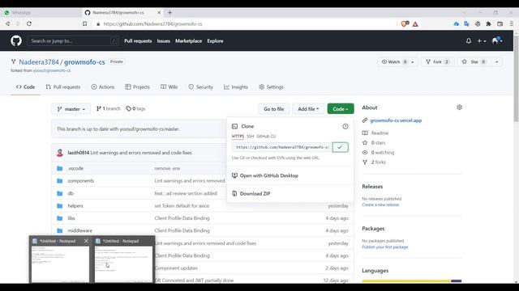The width and height of the screenshot is (519, 291).
Task: Expand Add file dropdown
Action: 308,109
